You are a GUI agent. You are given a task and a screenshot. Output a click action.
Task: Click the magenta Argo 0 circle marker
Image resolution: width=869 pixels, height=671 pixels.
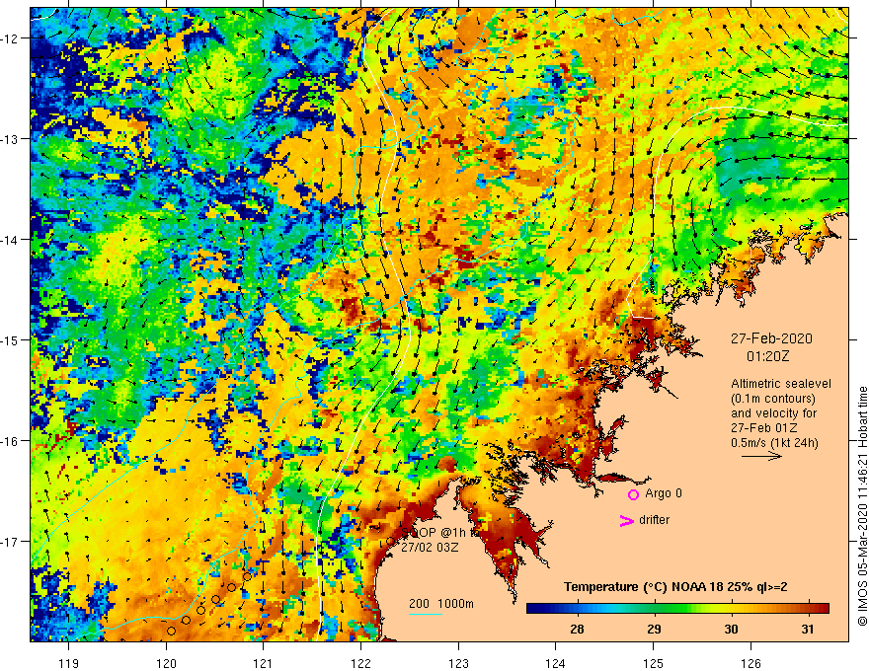coord(633,494)
